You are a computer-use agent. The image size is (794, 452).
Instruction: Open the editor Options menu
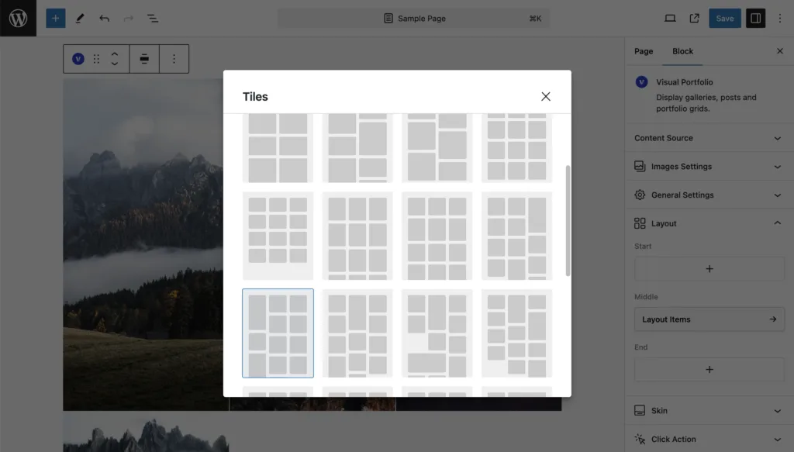pos(780,19)
